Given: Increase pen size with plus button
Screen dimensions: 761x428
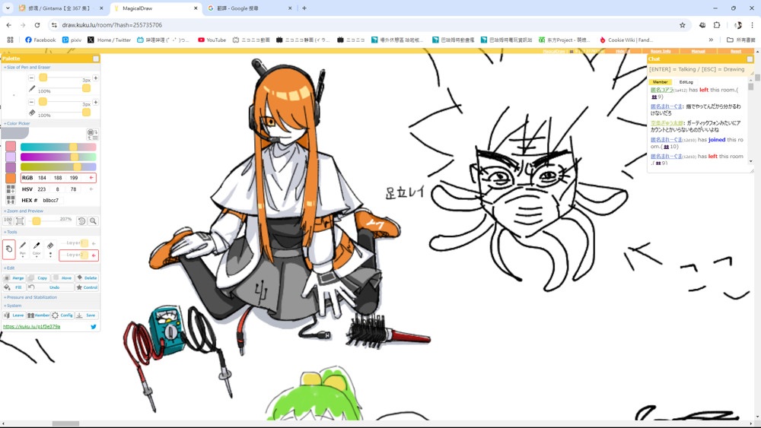Looking at the screenshot, I should 96,78.
